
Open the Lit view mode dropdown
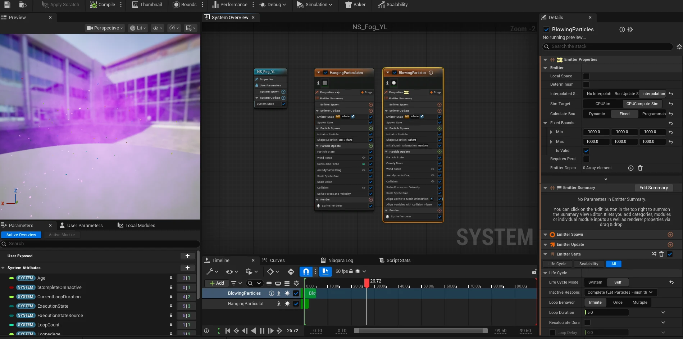(x=138, y=28)
